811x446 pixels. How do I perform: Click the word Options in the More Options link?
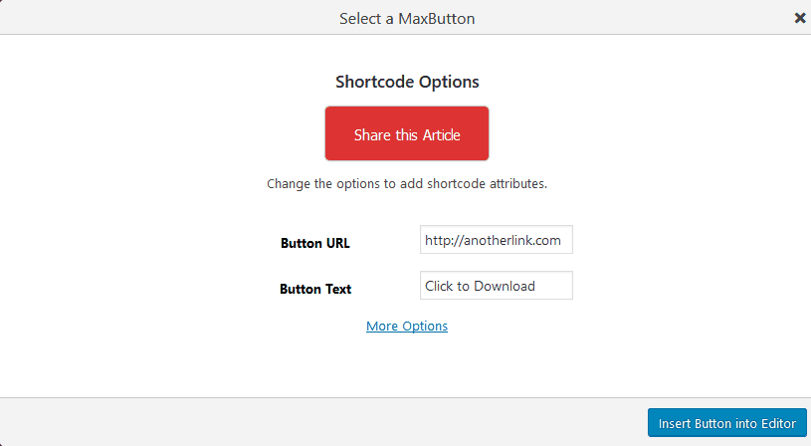tap(425, 326)
